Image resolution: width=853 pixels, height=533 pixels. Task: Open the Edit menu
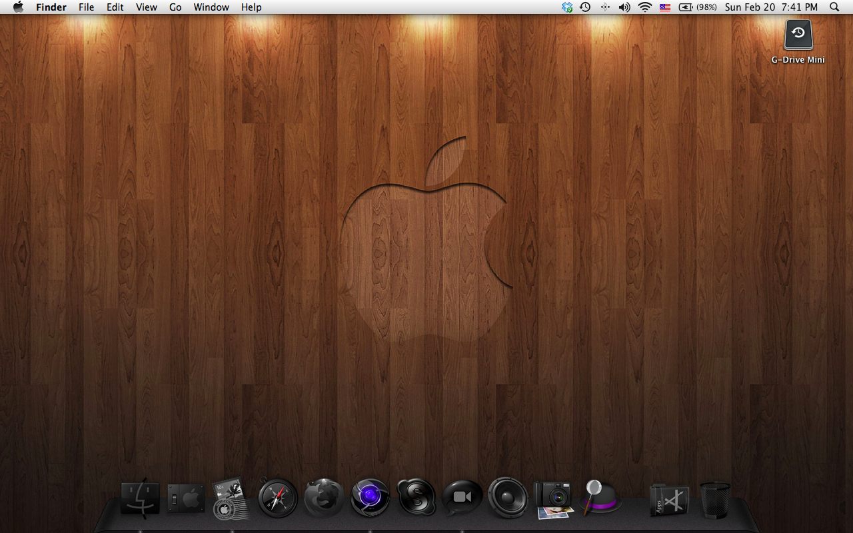point(115,7)
